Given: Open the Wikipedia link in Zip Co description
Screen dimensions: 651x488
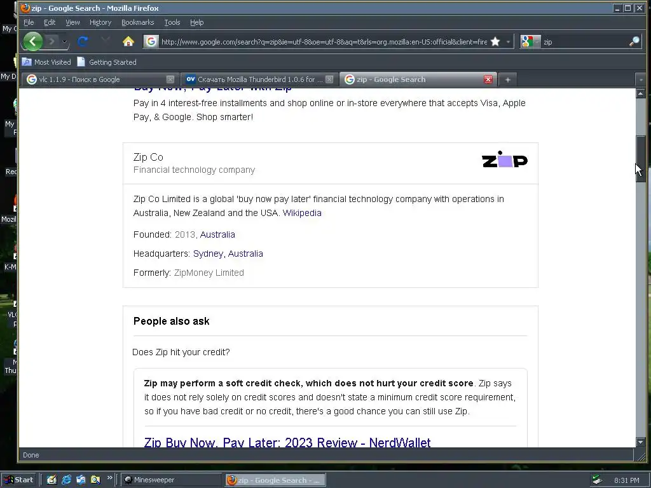Looking at the screenshot, I should tap(302, 213).
